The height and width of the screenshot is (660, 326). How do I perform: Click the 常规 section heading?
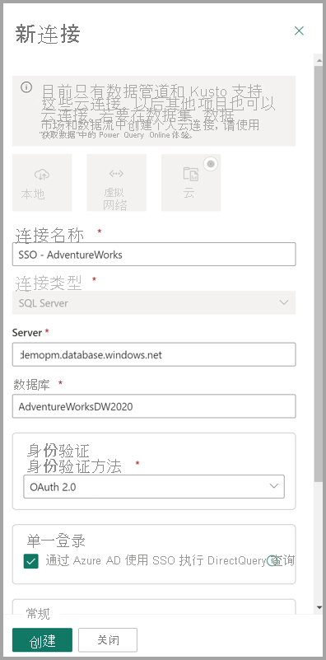[38, 614]
